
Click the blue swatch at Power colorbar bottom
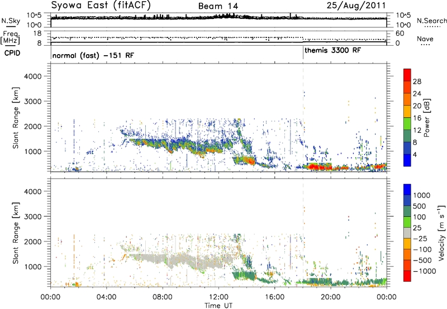click(407, 160)
